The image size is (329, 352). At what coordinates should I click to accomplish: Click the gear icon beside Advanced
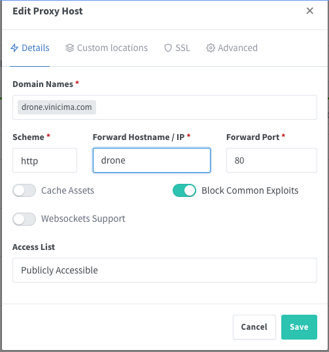(211, 48)
